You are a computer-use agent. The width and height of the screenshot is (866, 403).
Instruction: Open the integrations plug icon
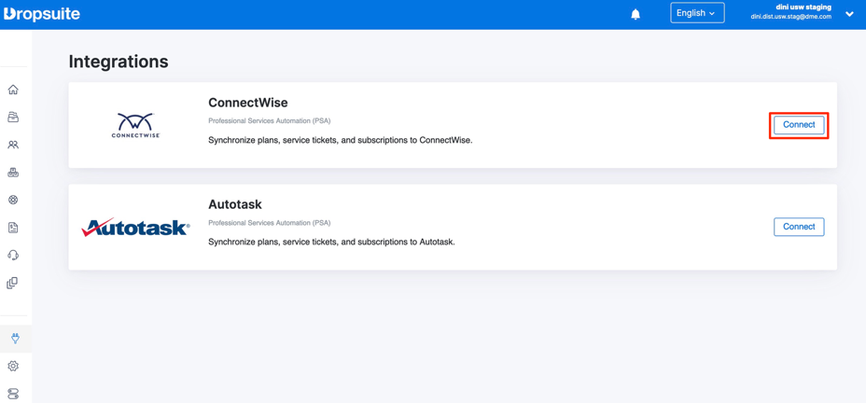coord(15,339)
